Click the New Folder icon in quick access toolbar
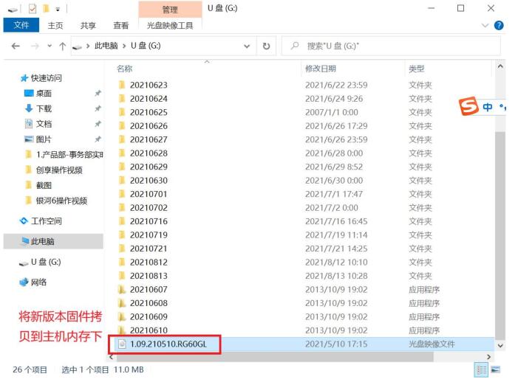This screenshot has width=518, height=382. point(46,9)
